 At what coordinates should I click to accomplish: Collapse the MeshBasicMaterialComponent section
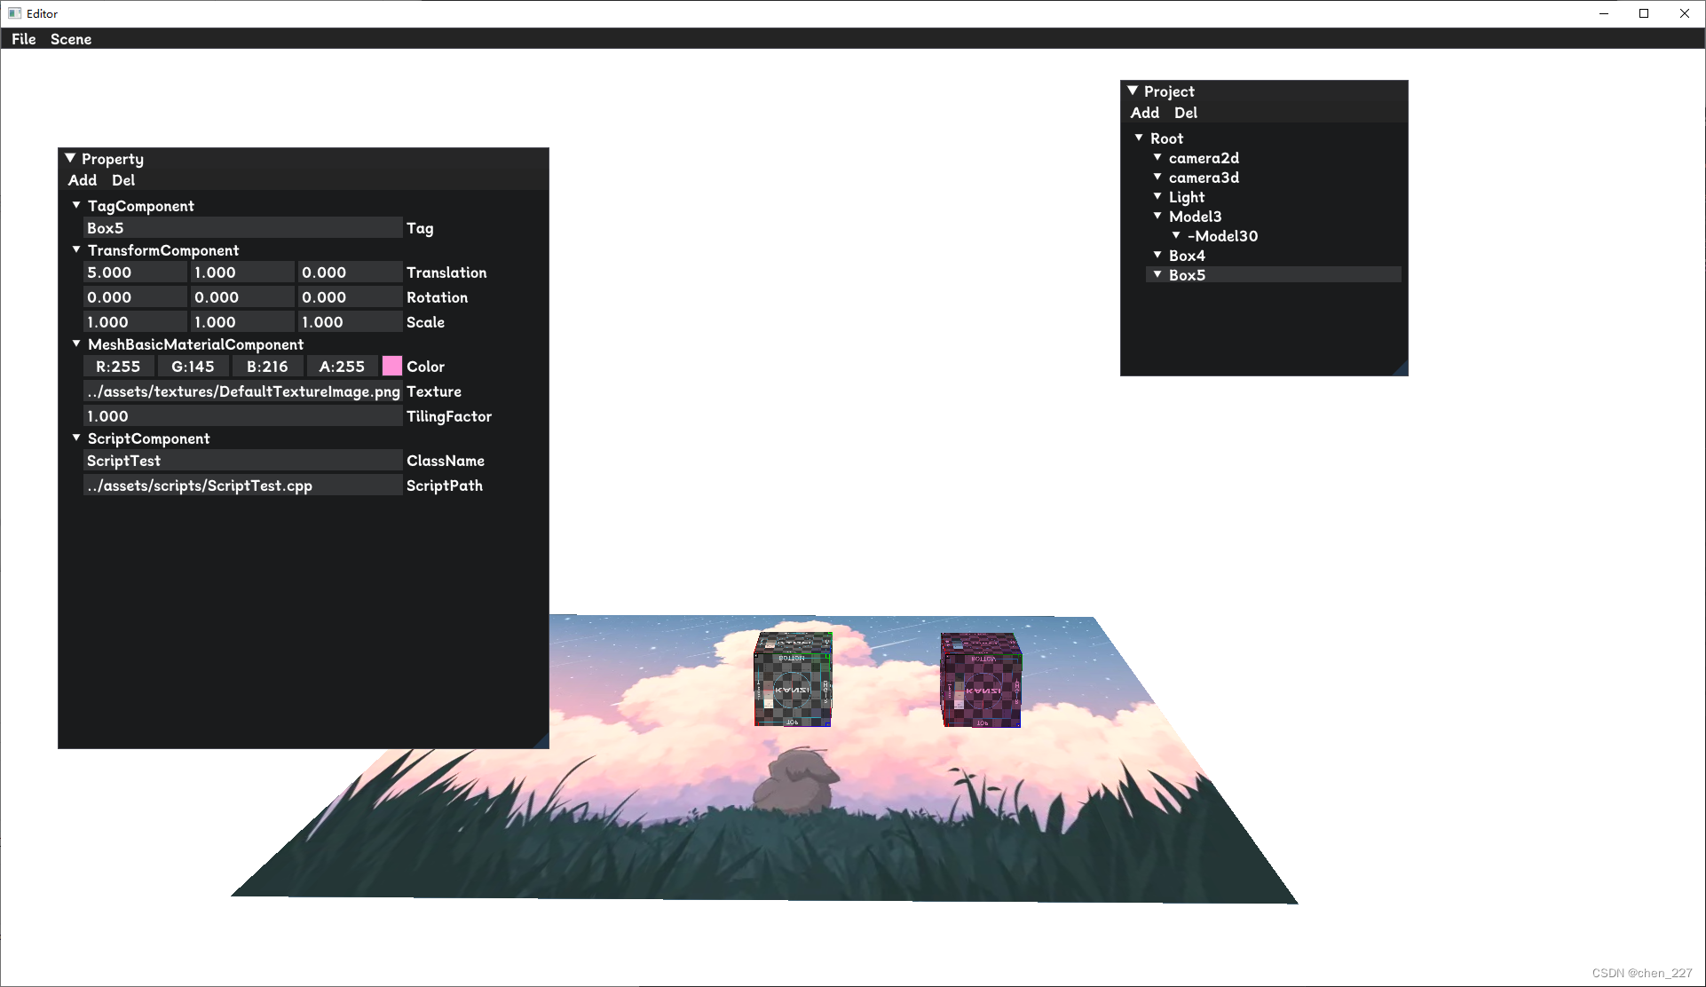pyautogui.click(x=76, y=344)
